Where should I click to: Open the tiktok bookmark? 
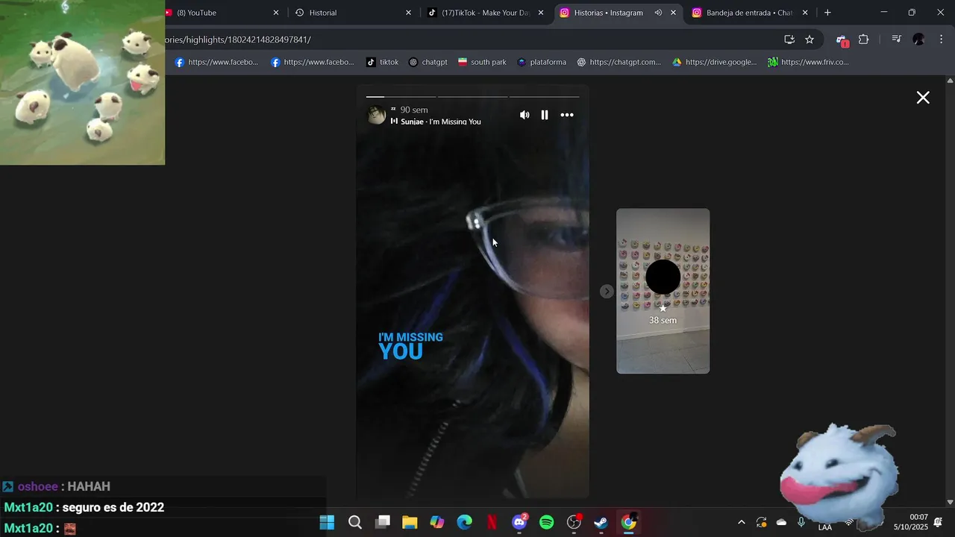point(382,63)
